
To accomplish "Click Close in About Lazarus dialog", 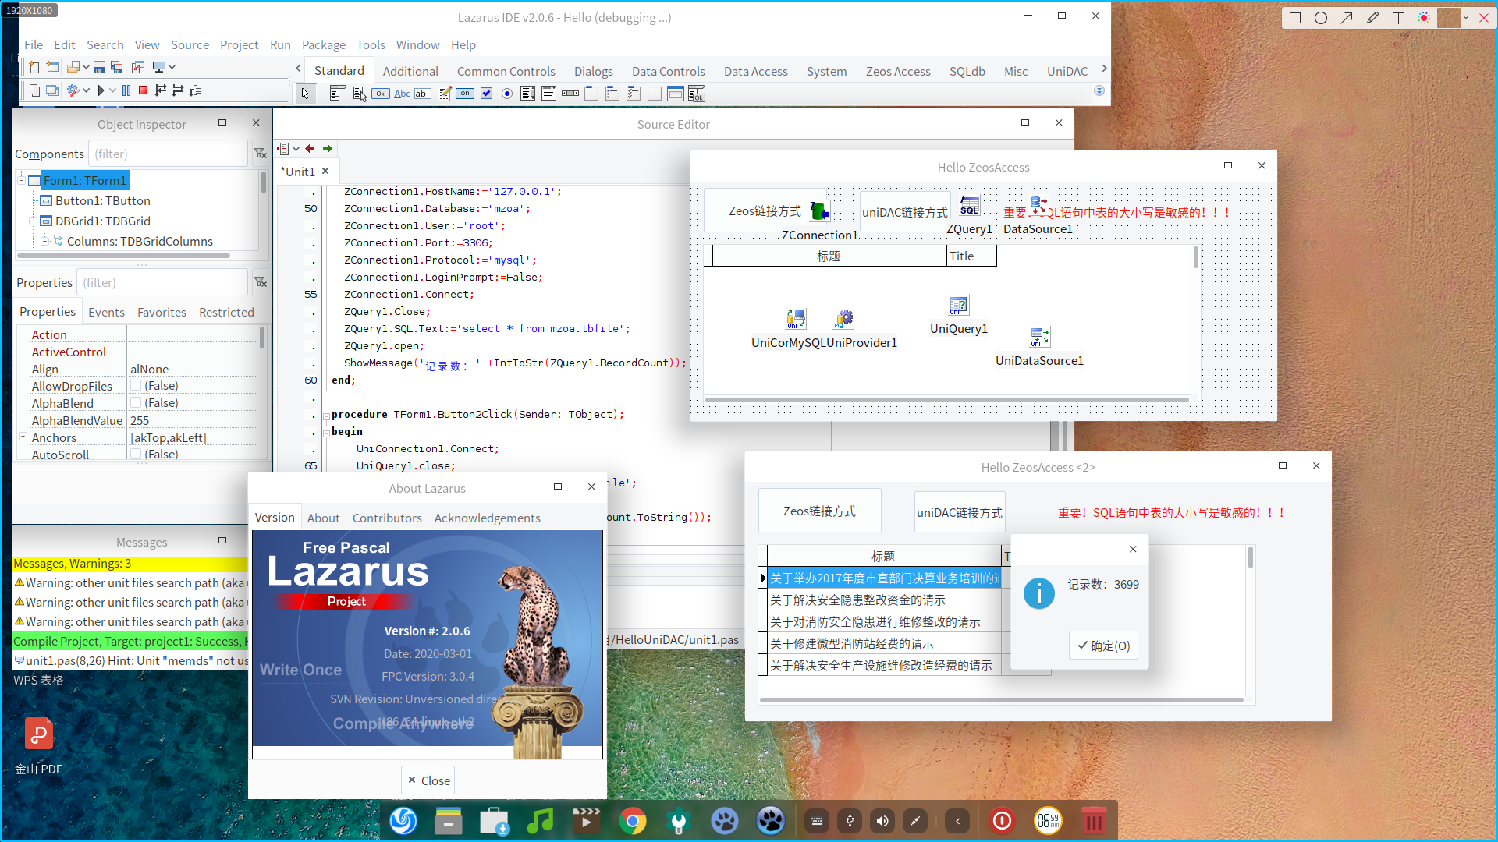I will (x=428, y=780).
